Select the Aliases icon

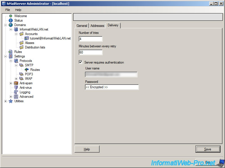(21, 43)
